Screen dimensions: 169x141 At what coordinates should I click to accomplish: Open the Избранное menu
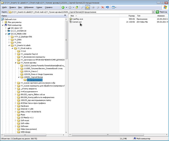tap(29, 7)
